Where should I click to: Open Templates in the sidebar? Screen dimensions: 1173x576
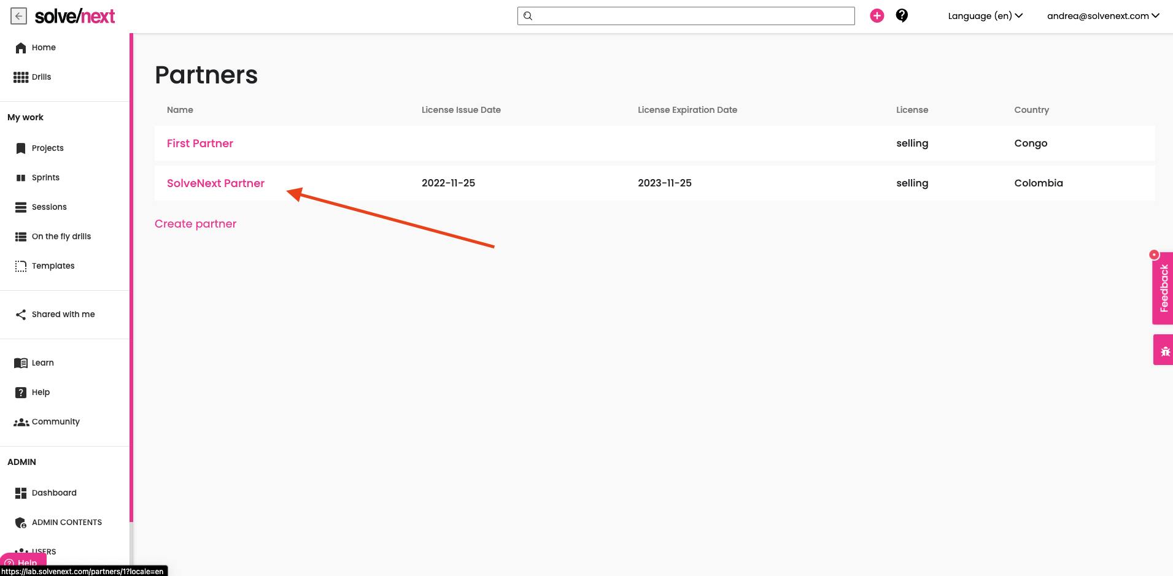coord(53,266)
